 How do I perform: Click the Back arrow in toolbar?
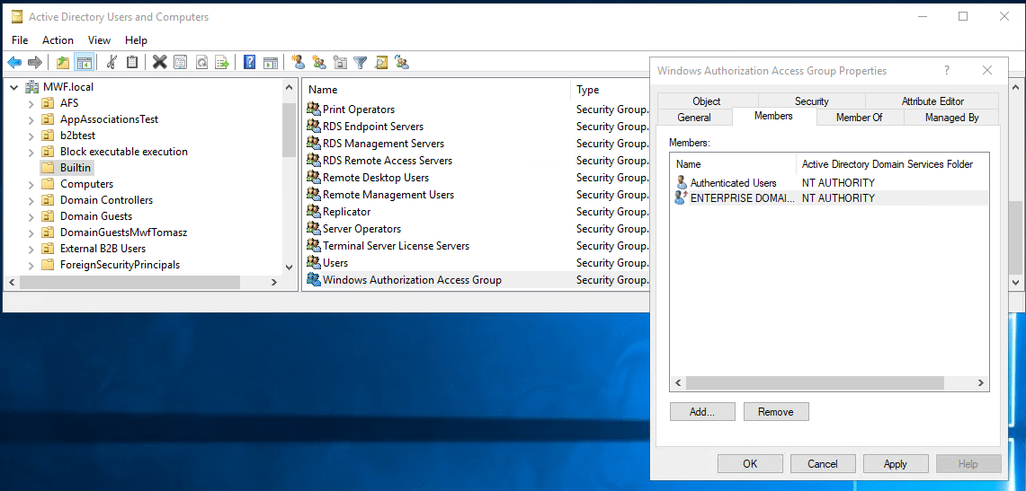coord(14,62)
